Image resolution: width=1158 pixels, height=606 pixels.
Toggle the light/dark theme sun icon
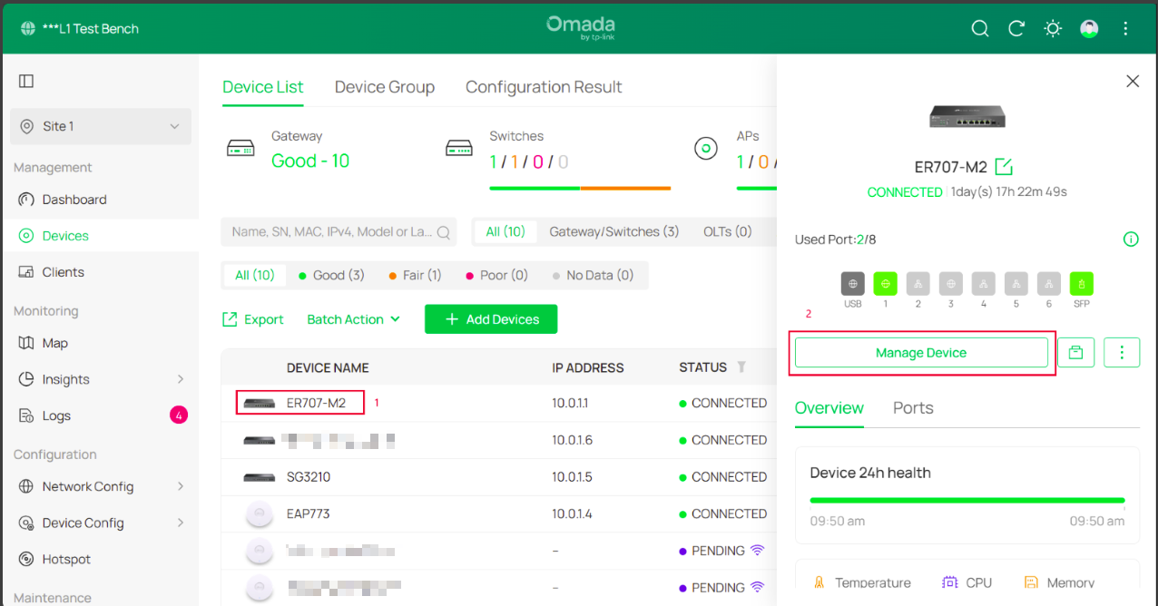click(1053, 28)
